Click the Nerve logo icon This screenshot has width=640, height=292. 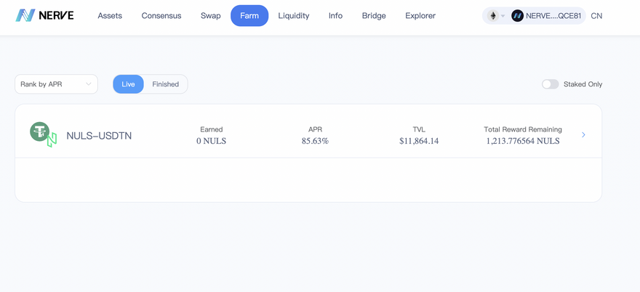[x=25, y=15]
